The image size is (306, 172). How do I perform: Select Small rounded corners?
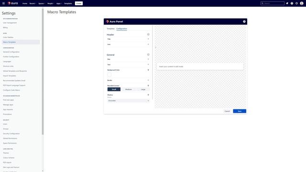click(x=114, y=89)
